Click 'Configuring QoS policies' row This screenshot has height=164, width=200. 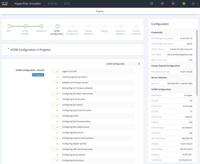pyautogui.click(x=93, y=132)
